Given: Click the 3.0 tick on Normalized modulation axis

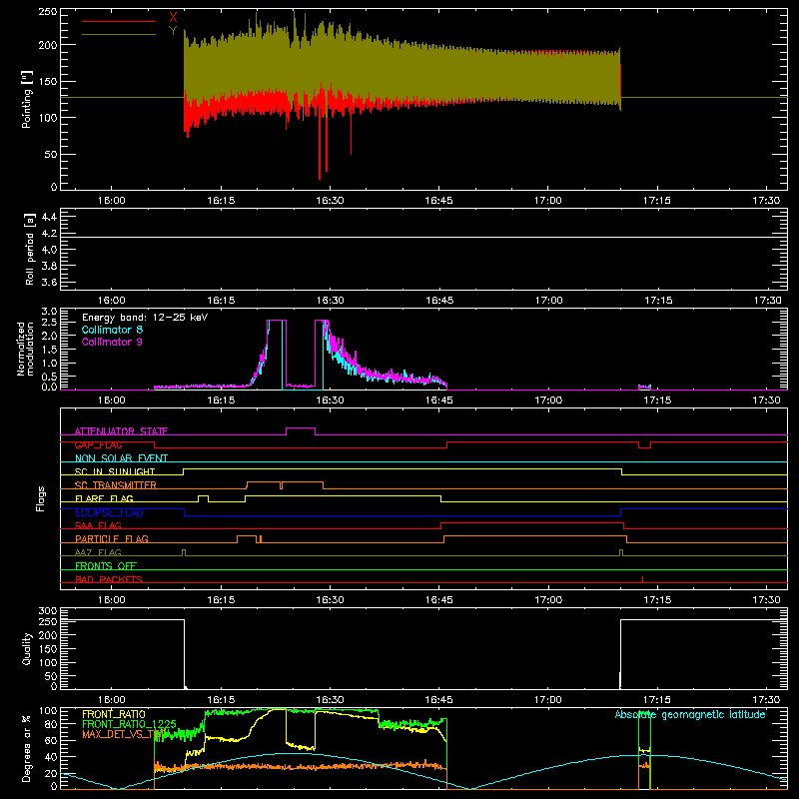Looking at the screenshot, I should [49, 311].
